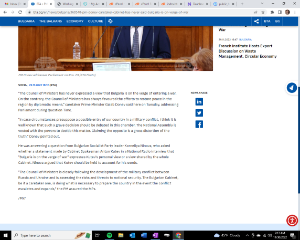Open the Windows Start menu
This screenshot has height=240, width=300.
[x=6, y=235]
